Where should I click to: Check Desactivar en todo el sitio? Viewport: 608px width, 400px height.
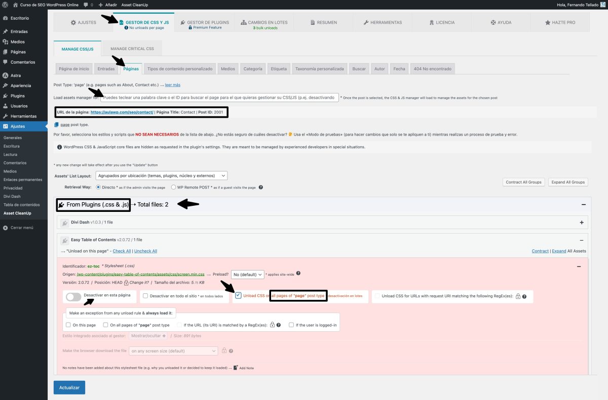point(145,295)
